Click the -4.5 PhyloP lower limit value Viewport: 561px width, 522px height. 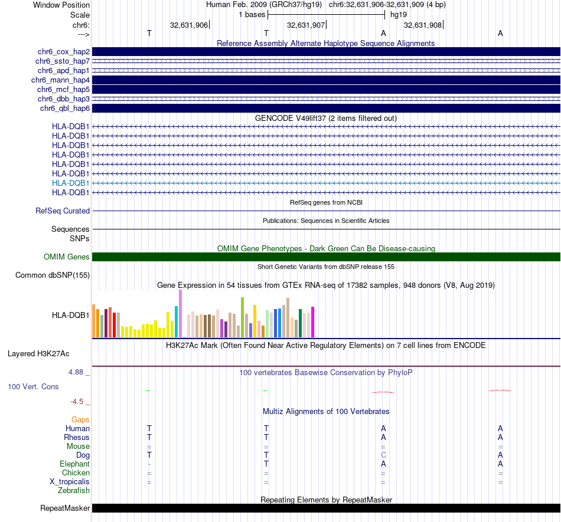(x=77, y=402)
